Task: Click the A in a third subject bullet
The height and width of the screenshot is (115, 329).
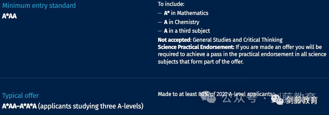Action: point(187,31)
